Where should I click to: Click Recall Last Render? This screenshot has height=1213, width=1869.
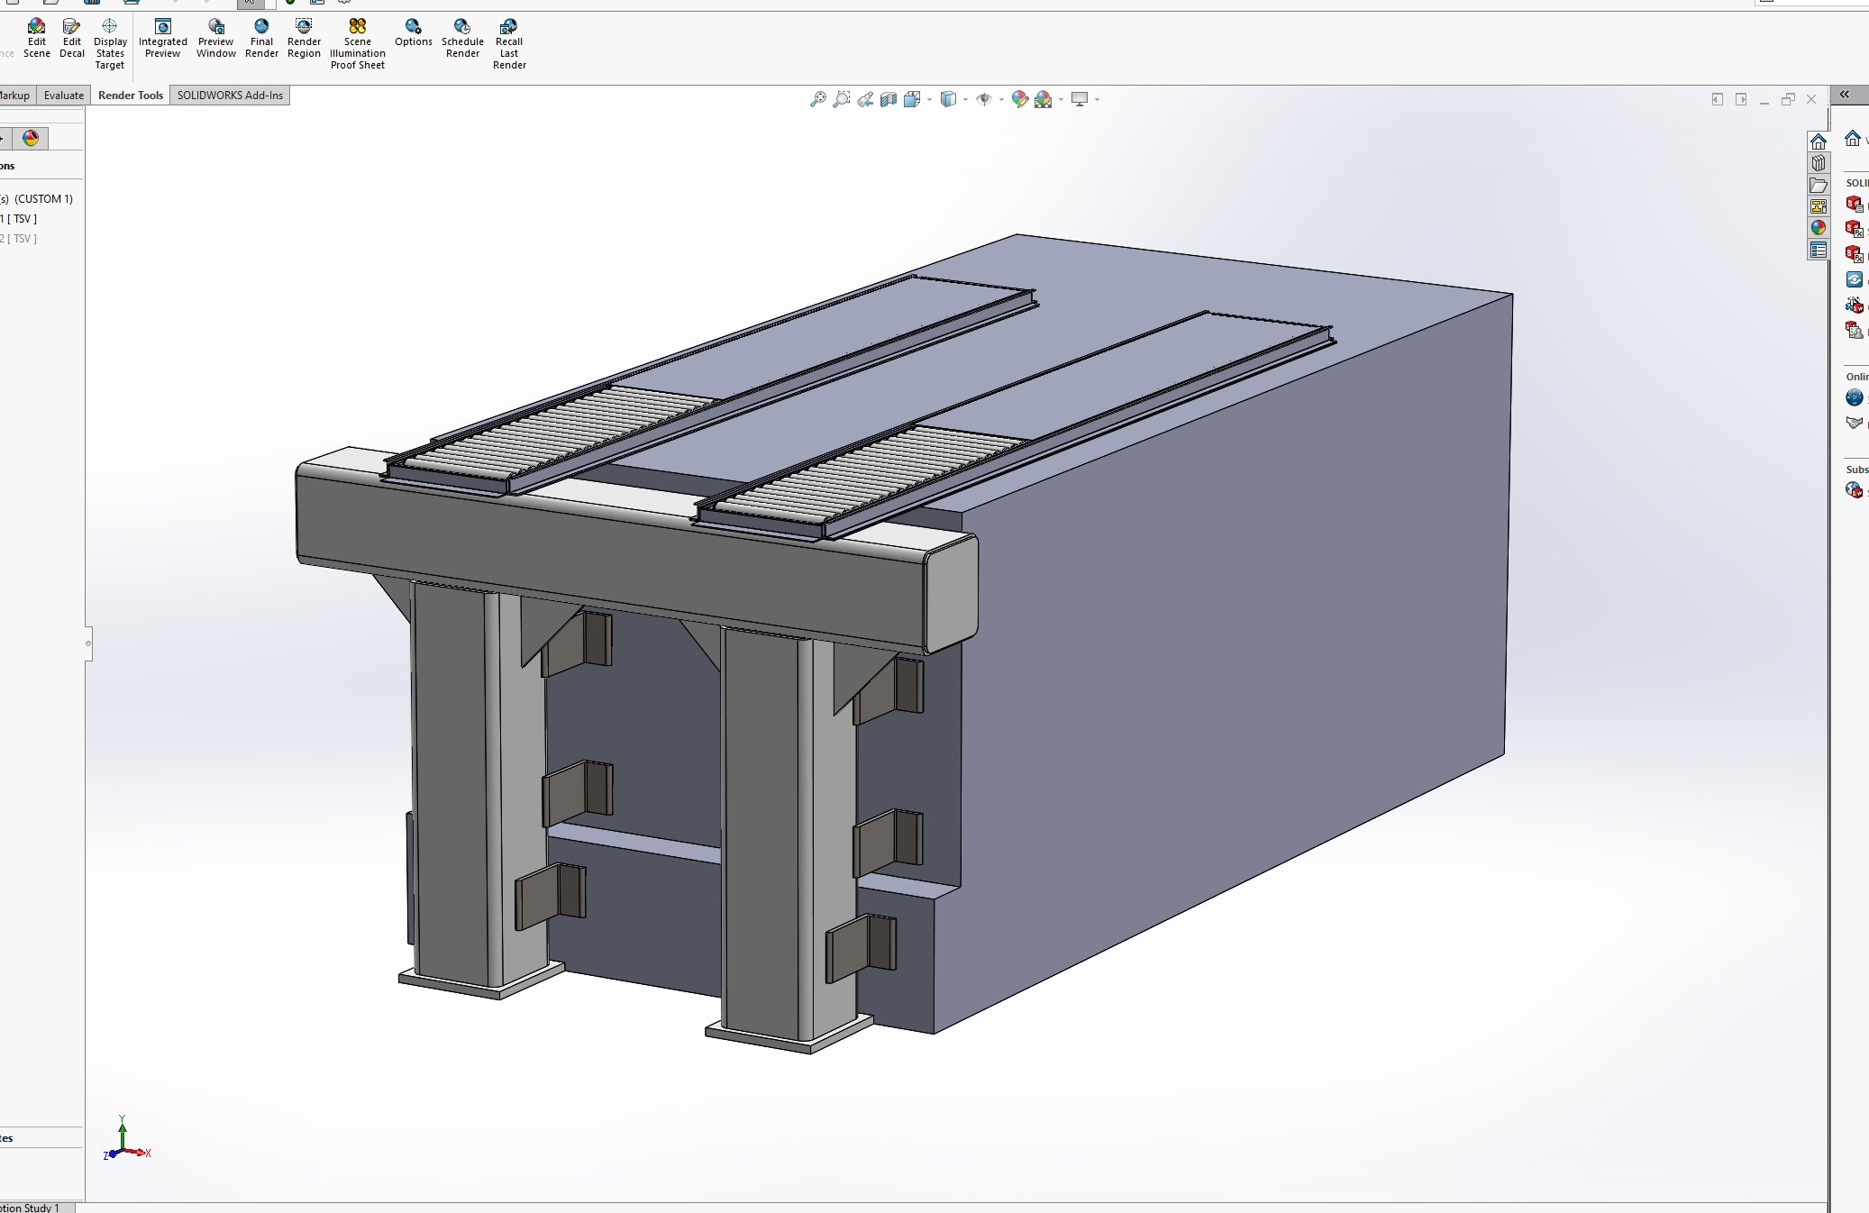(x=509, y=44)
